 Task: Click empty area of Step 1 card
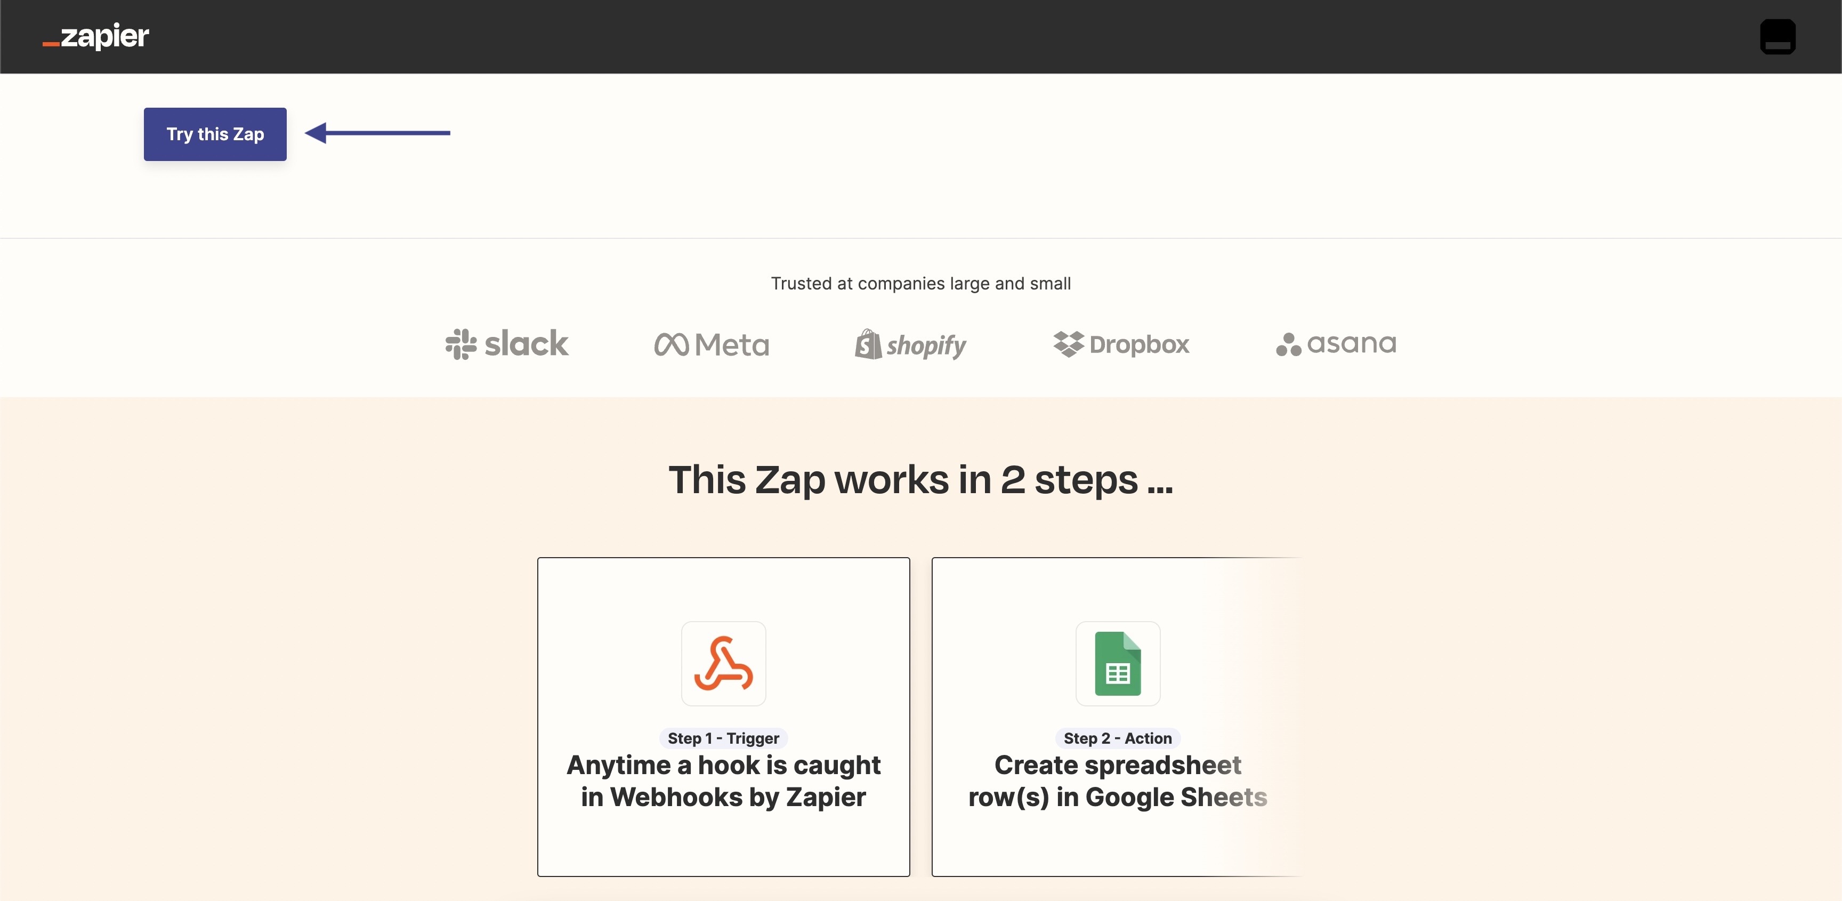coord(724,847)
